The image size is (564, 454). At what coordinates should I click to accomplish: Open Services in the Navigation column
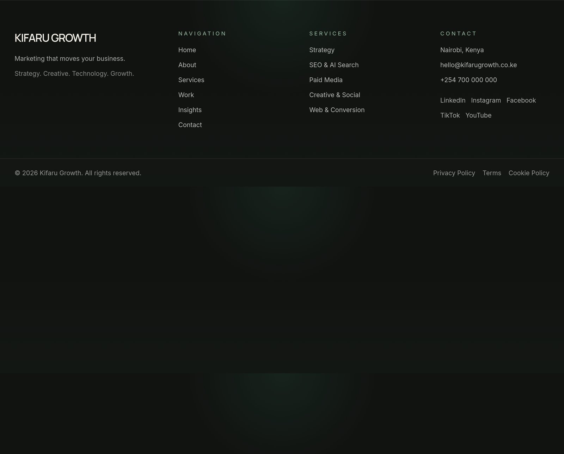point(191,80)
